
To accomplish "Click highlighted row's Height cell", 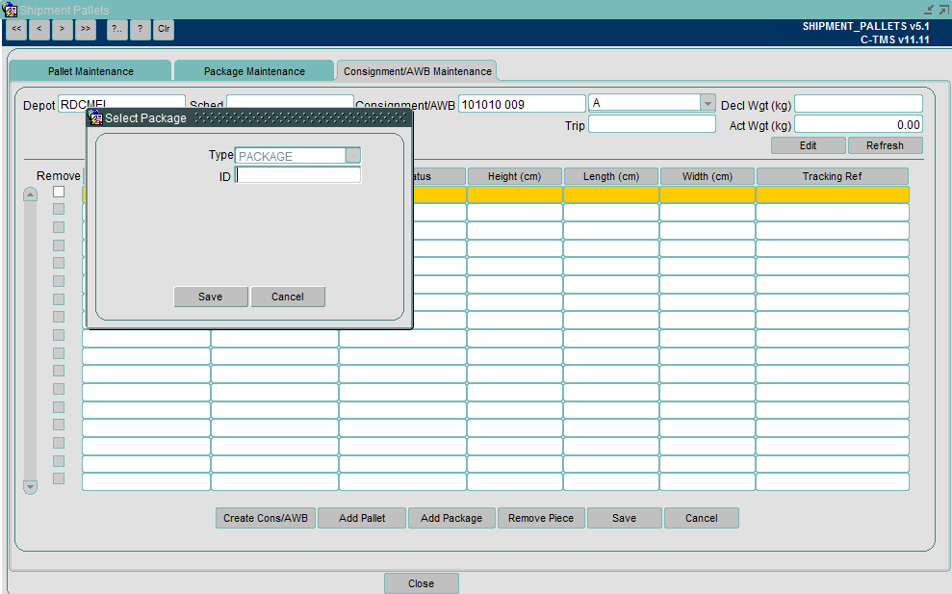I will tap(515, 194).
